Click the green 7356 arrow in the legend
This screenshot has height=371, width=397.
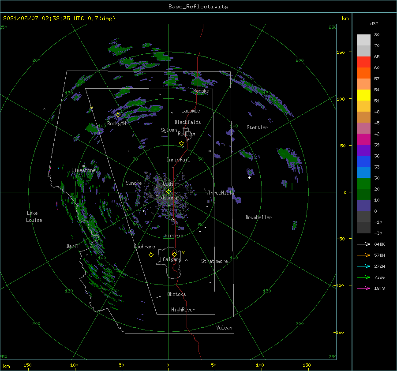click(x=363, y=277)
